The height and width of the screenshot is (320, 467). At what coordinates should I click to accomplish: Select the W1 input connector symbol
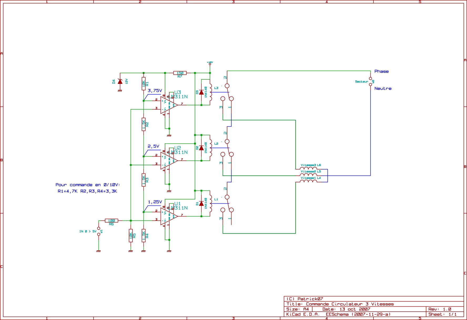(99, 231)
